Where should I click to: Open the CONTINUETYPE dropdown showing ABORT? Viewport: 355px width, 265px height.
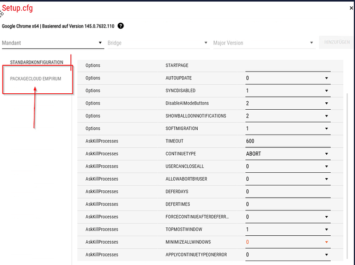point(287,154)
